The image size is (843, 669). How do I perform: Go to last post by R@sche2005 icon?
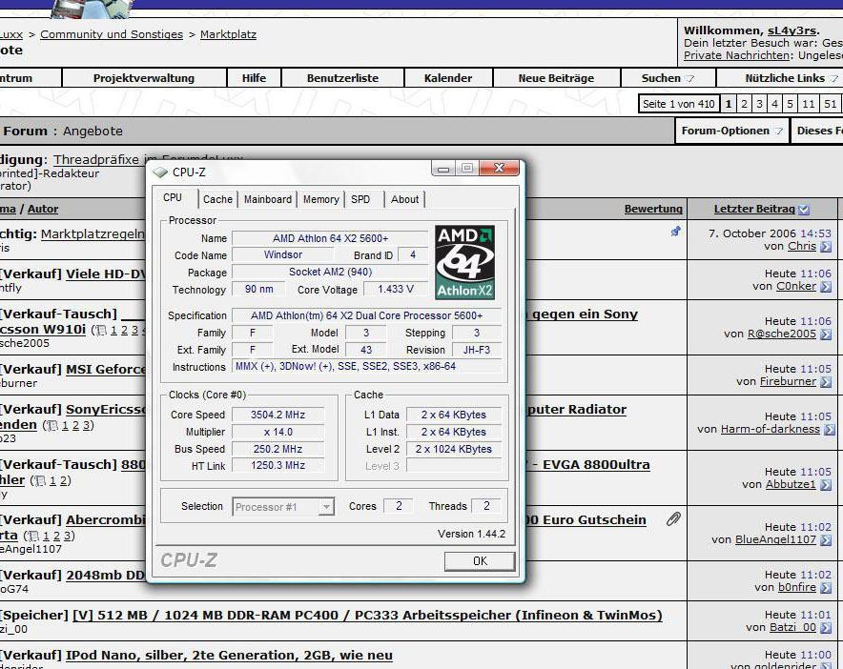tap(825, 334)
